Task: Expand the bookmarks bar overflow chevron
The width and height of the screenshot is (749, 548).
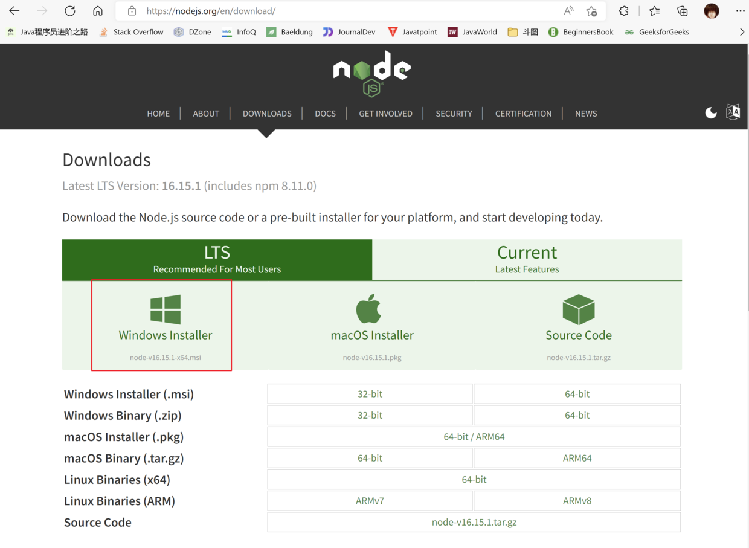Action: click(742, 32)
